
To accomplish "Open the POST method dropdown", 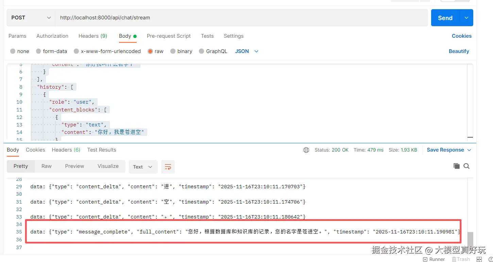I will [x=31, y=18].
